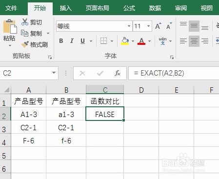The width and height of the screenshot is (219, 179).
Task: Select cell C2-1 in column B
Action: point(66,127)
